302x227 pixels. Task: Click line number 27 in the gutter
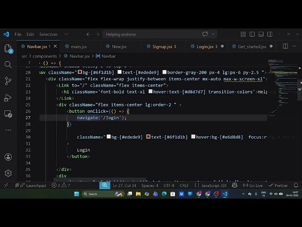tap(28, 118)
